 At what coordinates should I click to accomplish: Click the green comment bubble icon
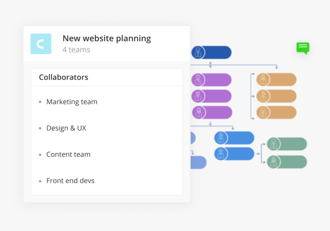coord(303,48)
